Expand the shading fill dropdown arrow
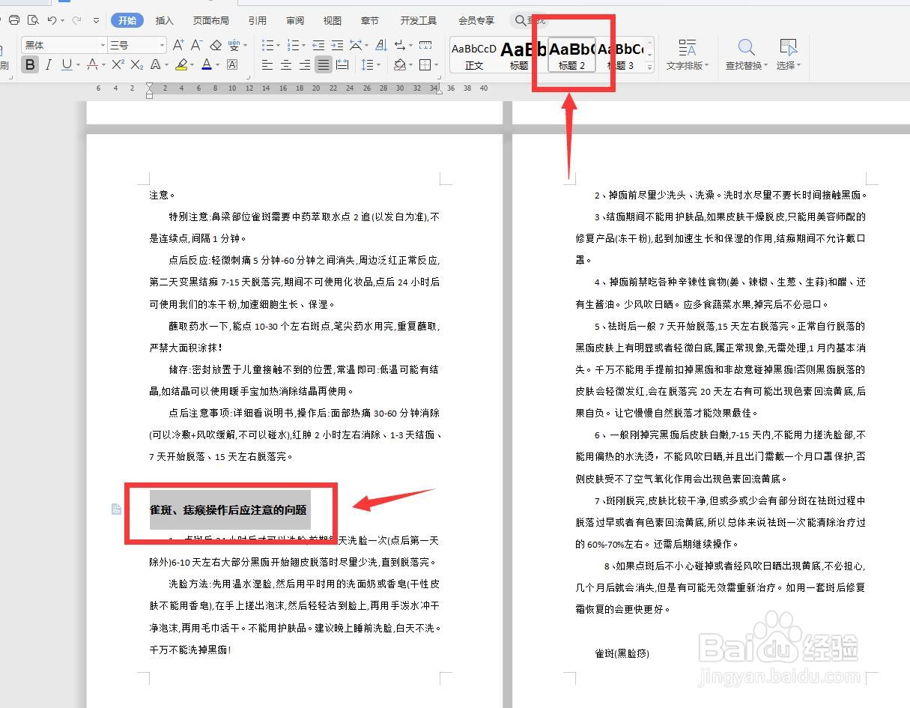 pyautogui.click(x=411, y=66)
